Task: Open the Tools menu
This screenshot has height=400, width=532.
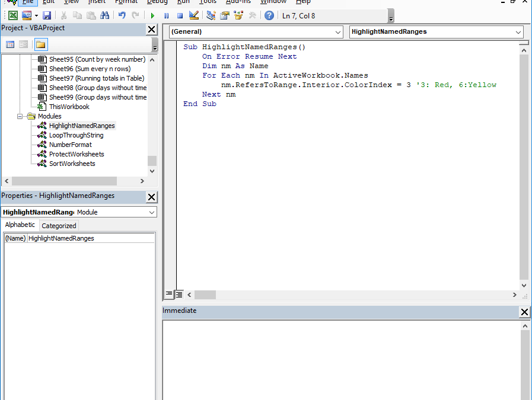Action: point(208,2)
